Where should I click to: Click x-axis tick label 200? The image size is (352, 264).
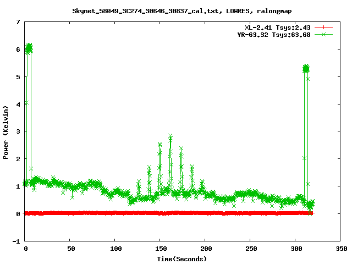pos(206,249)
